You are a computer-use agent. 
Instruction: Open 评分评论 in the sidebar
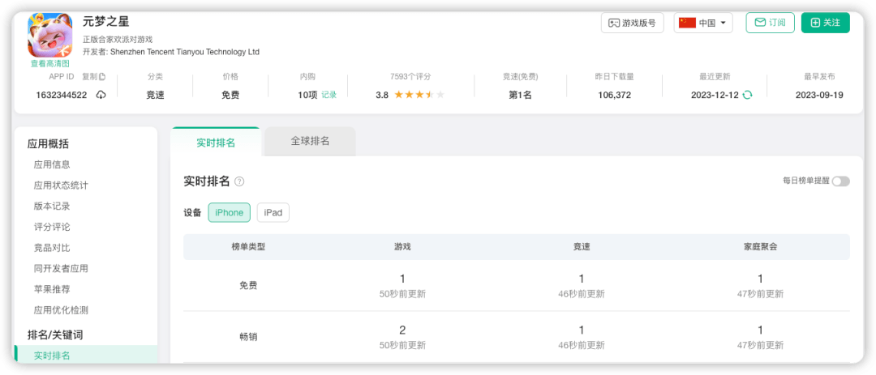point(52,227)
